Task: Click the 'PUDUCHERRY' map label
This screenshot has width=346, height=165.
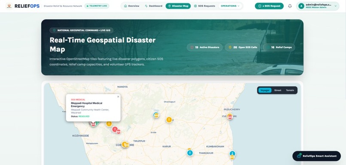Action: click(232, 109)
